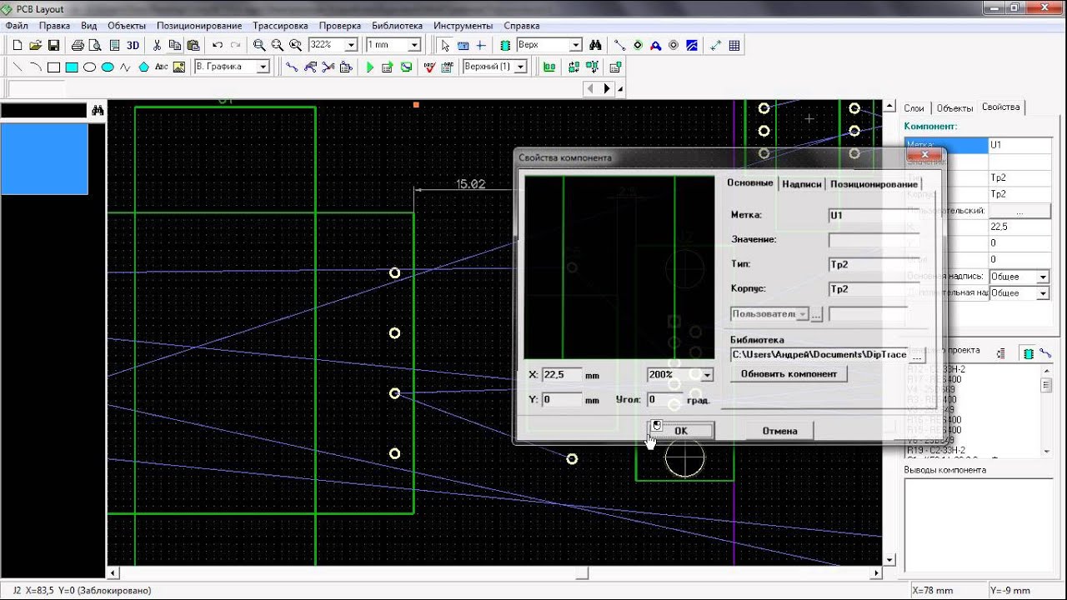
Task: Click the Отмена button
Action: (779, 431)
